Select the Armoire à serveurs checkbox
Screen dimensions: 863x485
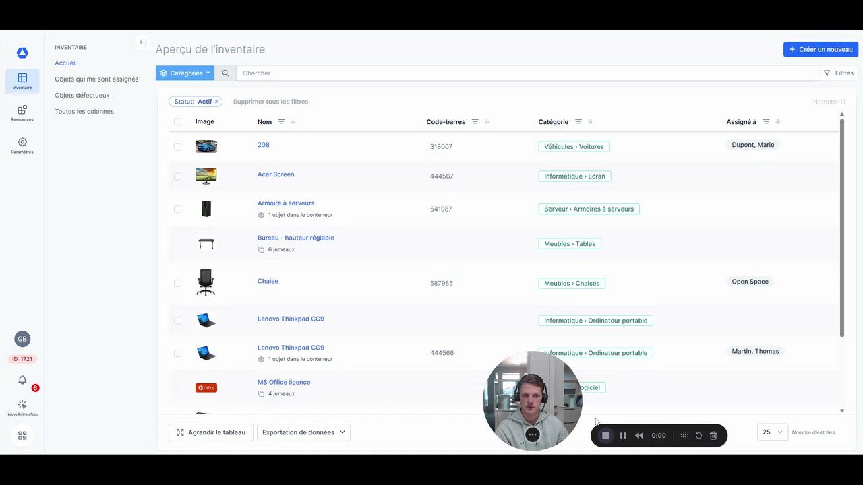pos(177,209)
